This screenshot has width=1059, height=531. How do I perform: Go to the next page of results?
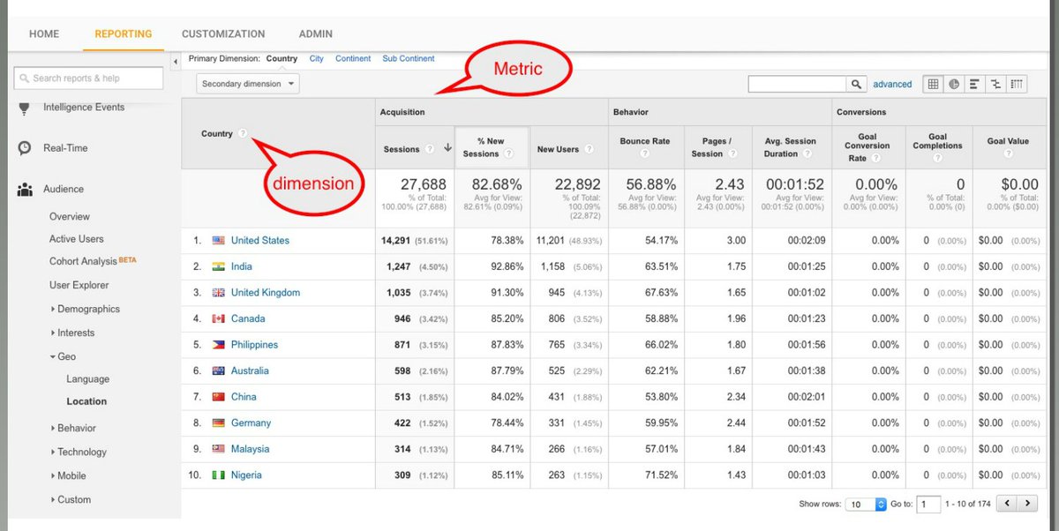tap(1028, 504)
